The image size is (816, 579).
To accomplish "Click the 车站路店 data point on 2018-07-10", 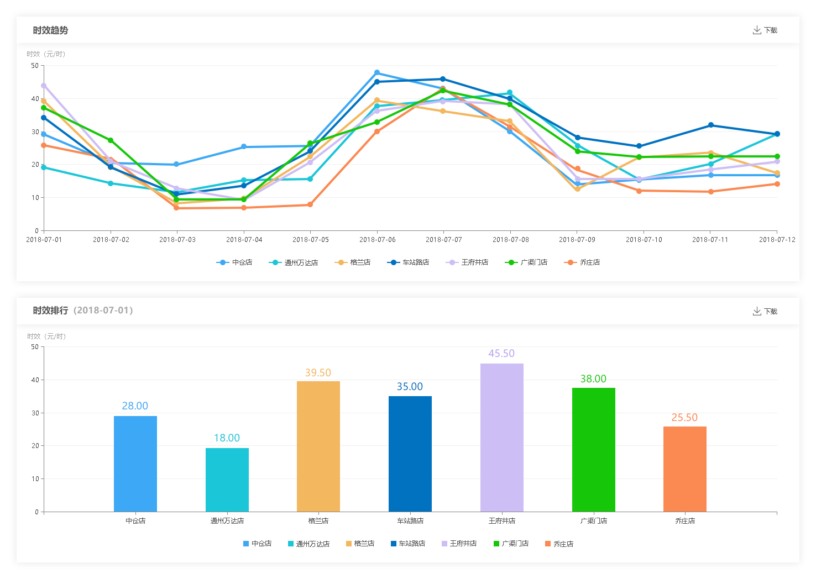I will click(639, 146).
